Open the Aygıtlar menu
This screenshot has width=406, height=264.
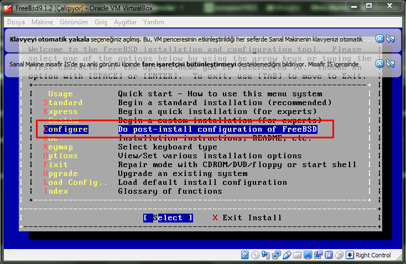coord(125,22)
